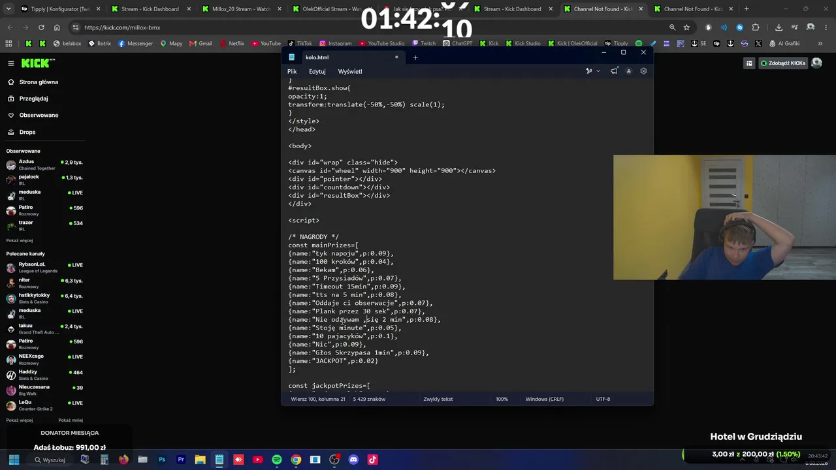Click Windows (CRLF) line ending indicator

click(x=545, y=399)
